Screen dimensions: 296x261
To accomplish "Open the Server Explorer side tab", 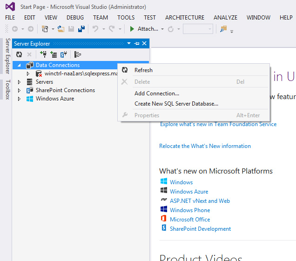I will (7, 56).
